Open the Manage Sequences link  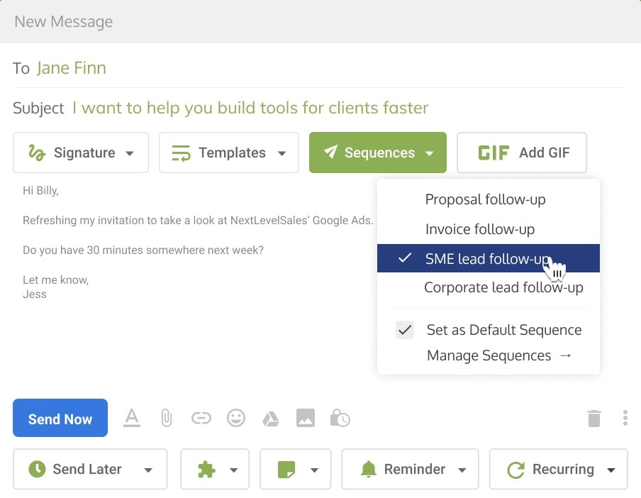coord(498,355)
